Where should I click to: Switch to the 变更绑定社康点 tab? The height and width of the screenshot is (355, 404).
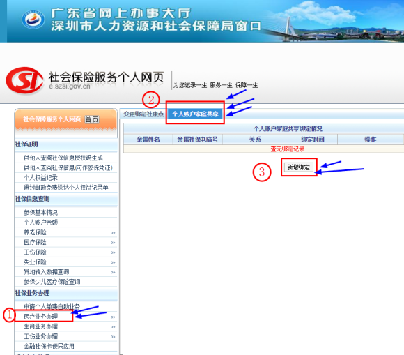pos(143,114)
